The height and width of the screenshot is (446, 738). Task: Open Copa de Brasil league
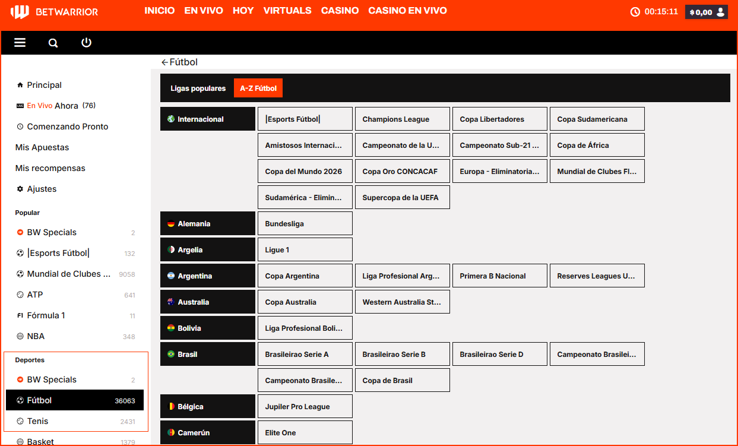tap(403, 380)
